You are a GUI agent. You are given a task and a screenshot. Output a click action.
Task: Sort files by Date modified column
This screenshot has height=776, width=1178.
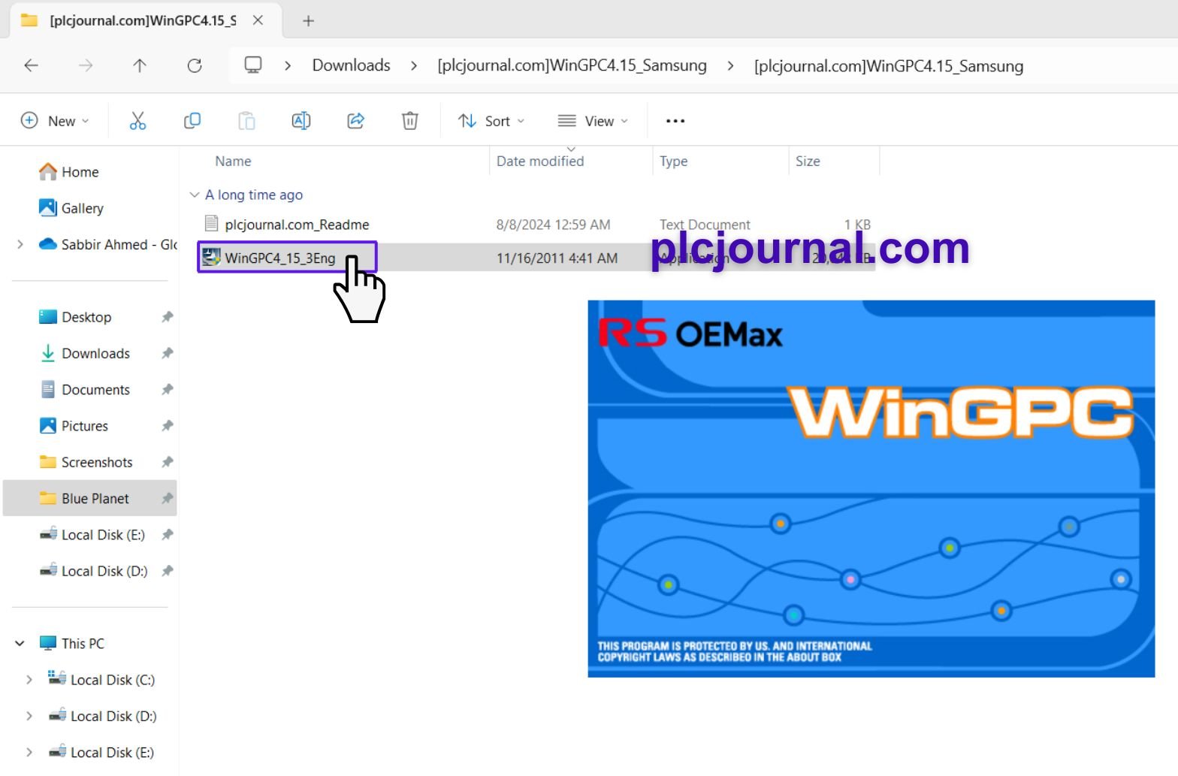(x=540, y=161)
